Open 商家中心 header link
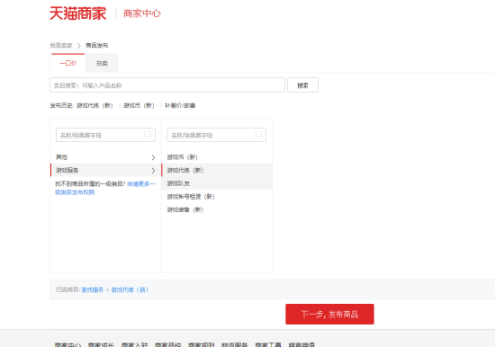Screen dimensions: 495x347 point(142,13)
